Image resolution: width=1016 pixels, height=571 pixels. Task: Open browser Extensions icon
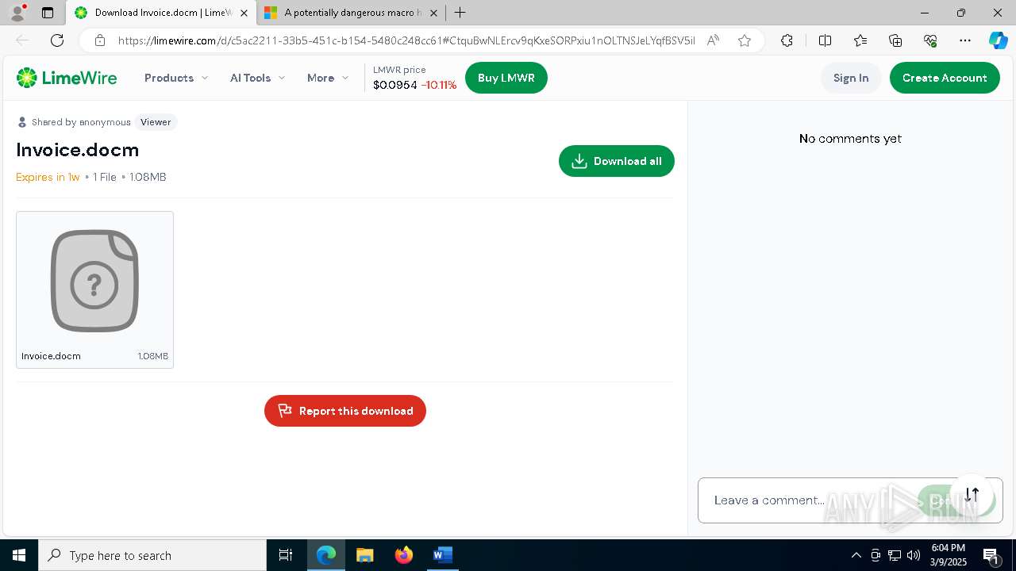(787, 40)
